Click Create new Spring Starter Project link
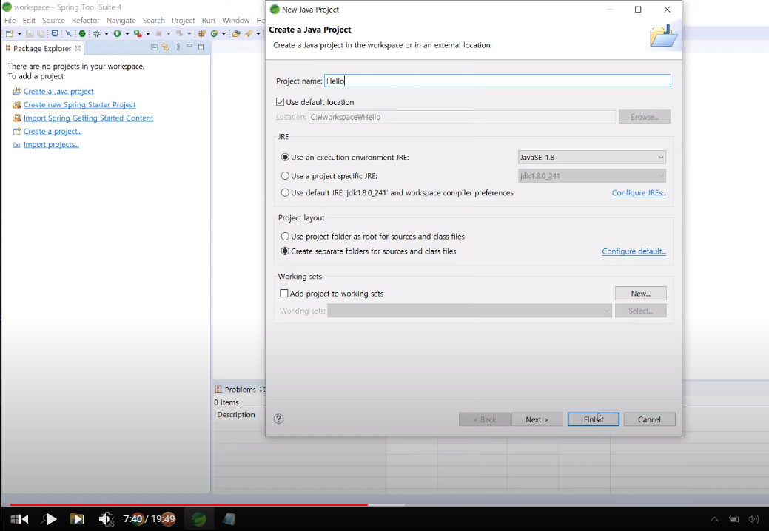The width and height of the screenshot is (769, 531). 79,105
